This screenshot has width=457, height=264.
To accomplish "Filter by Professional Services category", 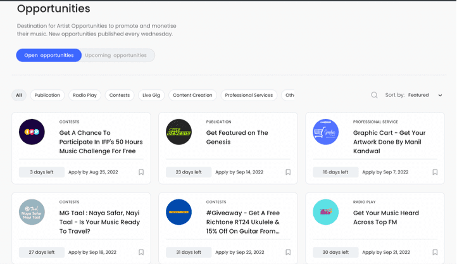I will pyautogui.click(x=249, y=96).
